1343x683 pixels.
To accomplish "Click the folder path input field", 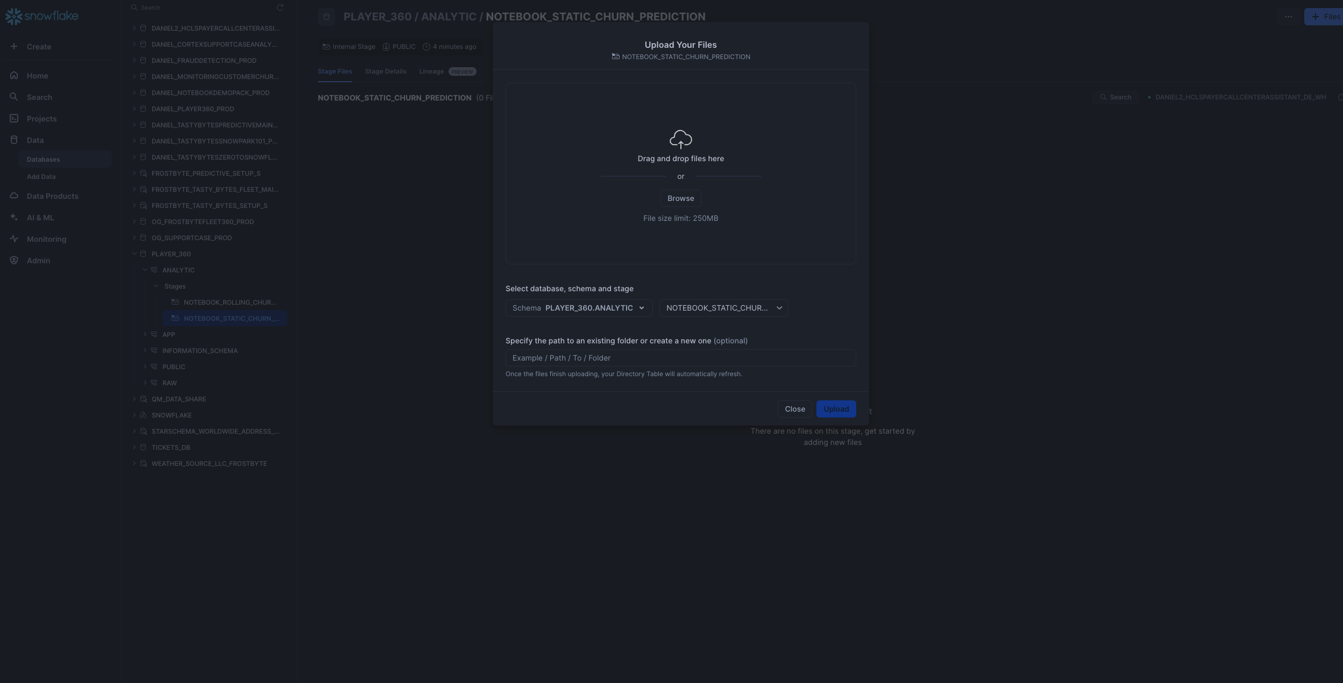I will point(680,357).
